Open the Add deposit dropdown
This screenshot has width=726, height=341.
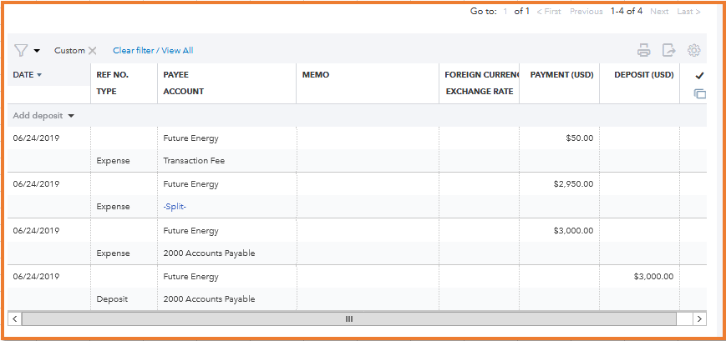tap(43, 116)
